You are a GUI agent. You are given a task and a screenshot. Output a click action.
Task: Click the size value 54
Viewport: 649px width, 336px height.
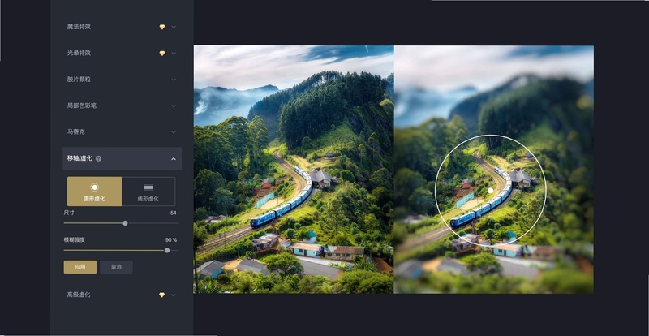coord(174,213)
